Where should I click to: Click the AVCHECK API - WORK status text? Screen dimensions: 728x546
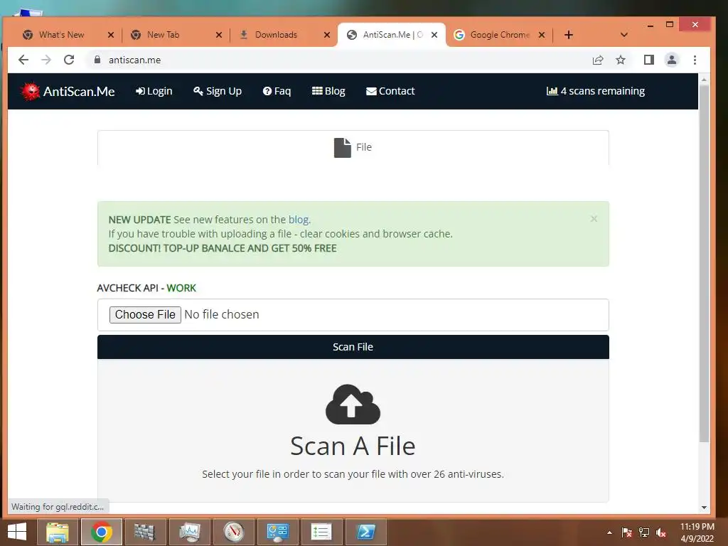point(146,288)
